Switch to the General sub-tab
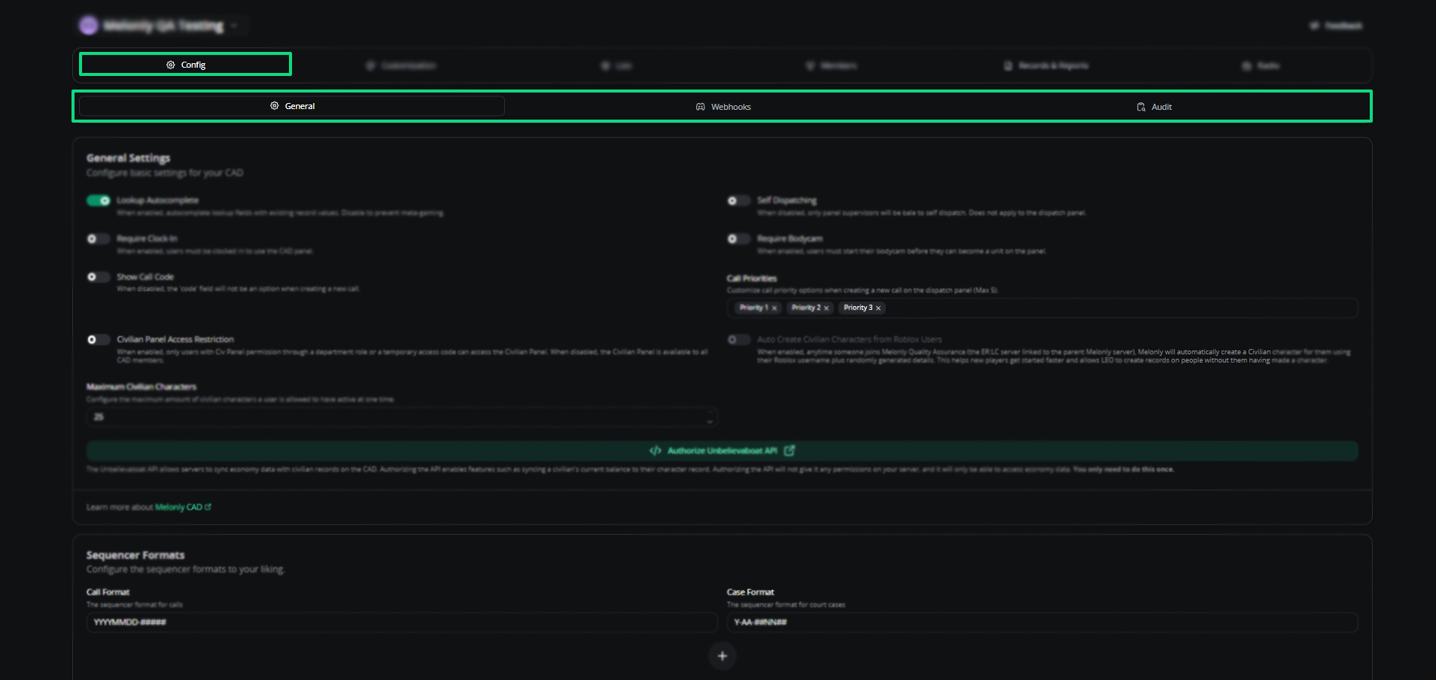 point(292,106)
